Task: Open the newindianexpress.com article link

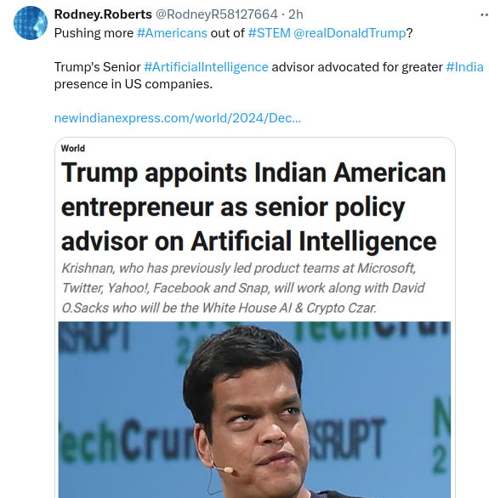Action: 178,118
